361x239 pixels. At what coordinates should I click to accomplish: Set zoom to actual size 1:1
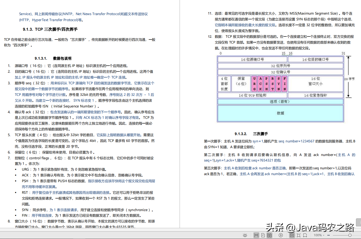(x=292, y=235)
